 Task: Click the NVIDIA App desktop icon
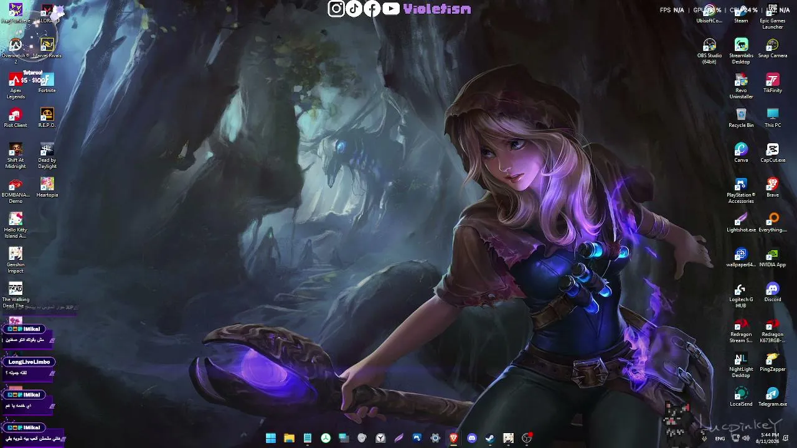(773, 257)
